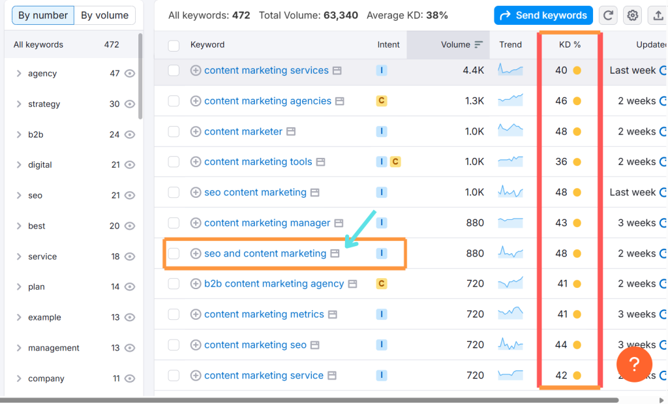Toggle eye icon for the agency group
The width and height of the screenshot is (668, 404).
coord(130,74)
